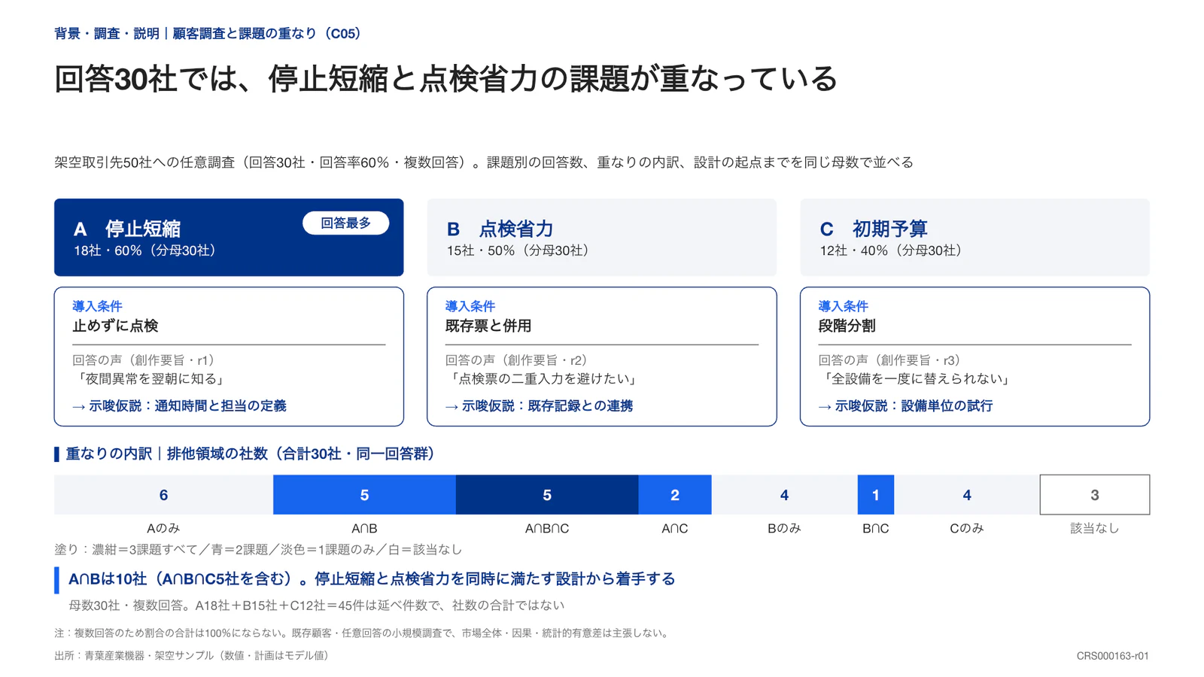Image resolution: width=1204 pixels, height=677 pixels.
Task: Click the A∩C bar segment showing 2
Action: coord(675,495)
